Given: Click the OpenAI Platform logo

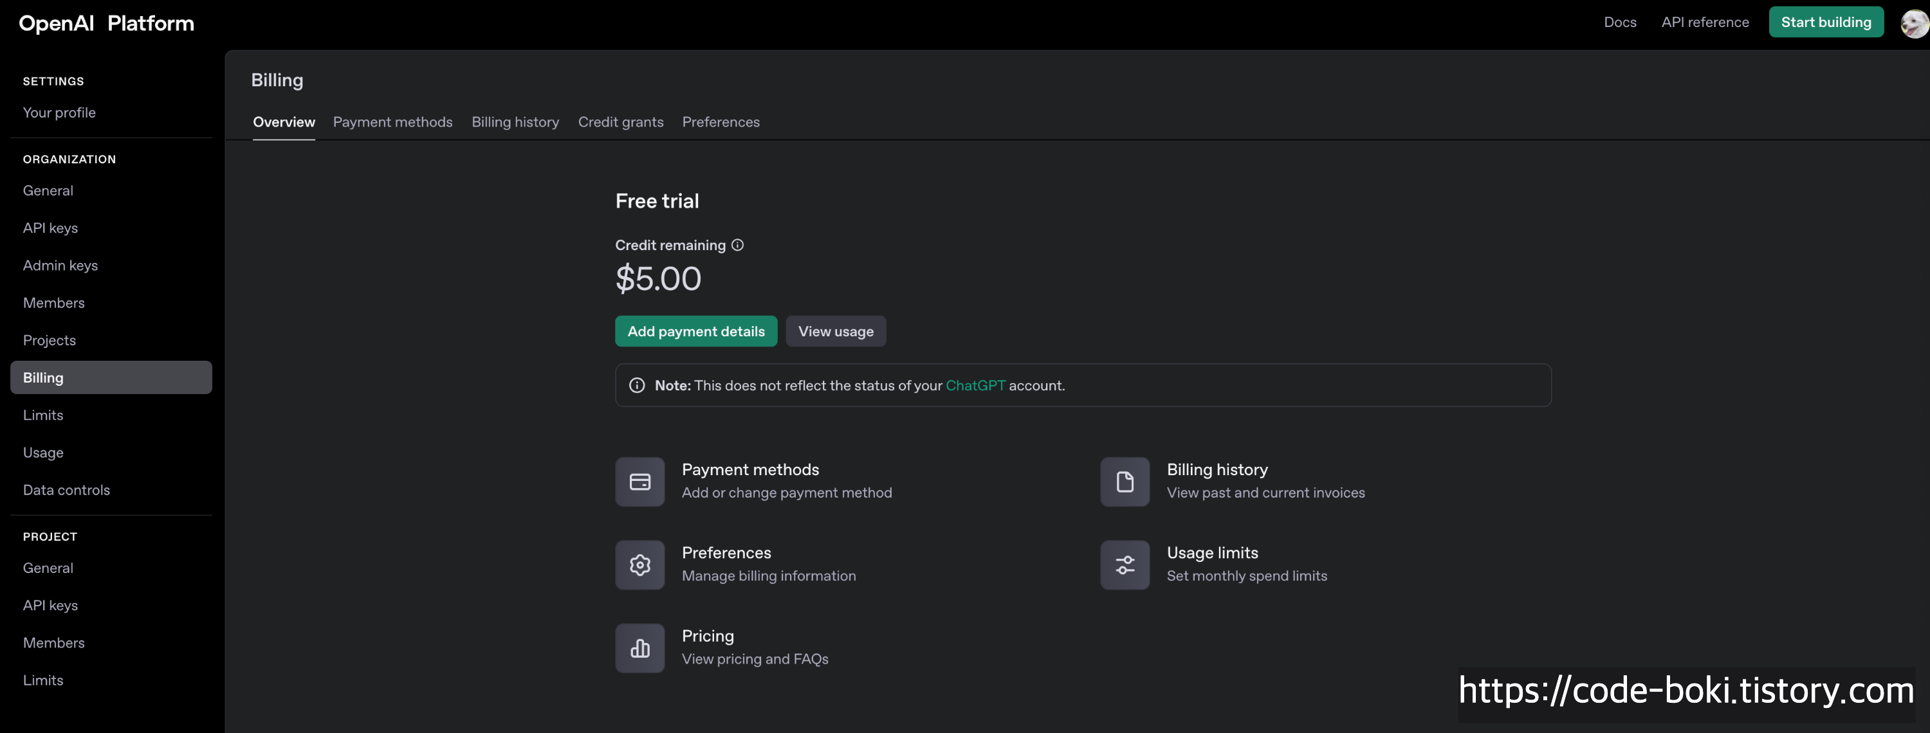Looking at the screenshot, I should coord(106,23).
